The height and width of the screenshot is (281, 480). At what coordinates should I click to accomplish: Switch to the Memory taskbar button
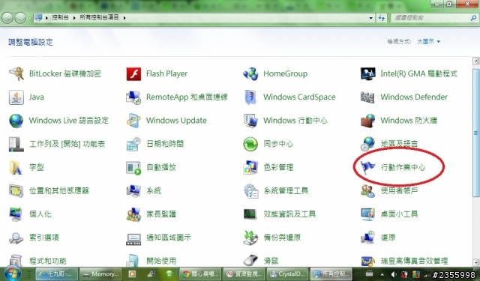click(100, 274)
